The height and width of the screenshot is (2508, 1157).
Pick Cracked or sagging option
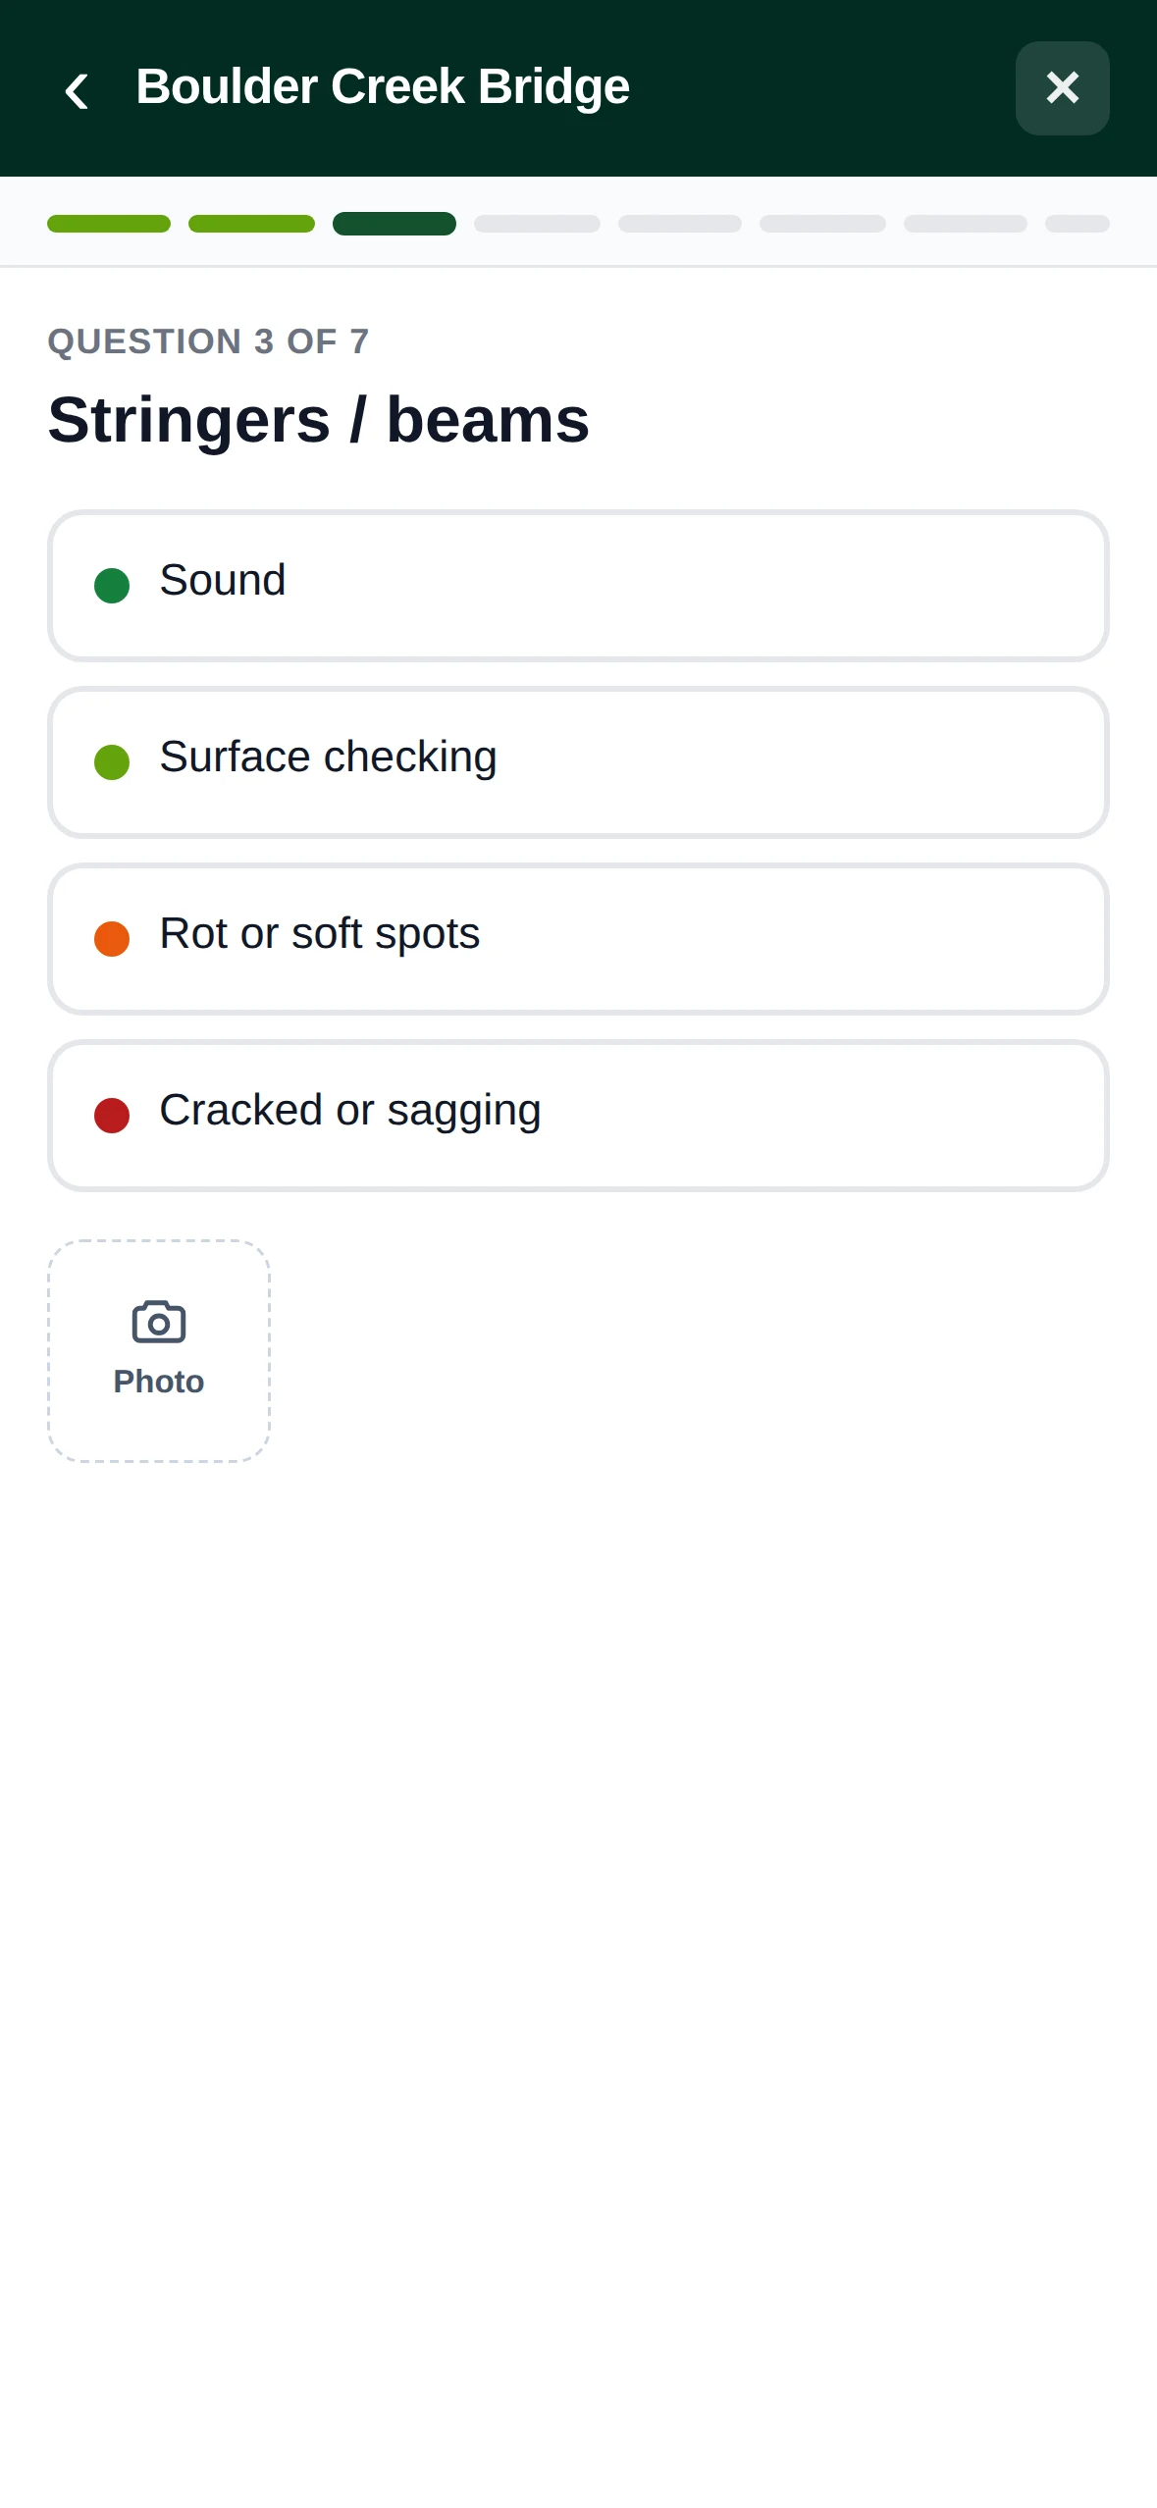578,1116
